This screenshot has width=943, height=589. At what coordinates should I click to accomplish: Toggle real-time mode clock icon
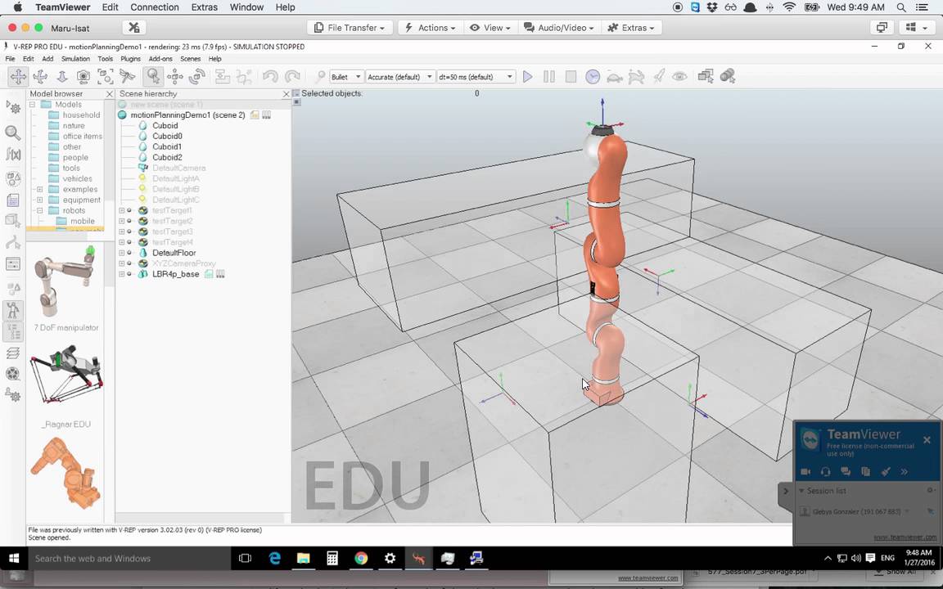pyautogui.click(x=593, y=76)
